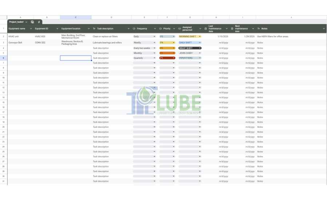Click 'Lubricate bearings and rollers' cell
The height and width of the screenshot is (200, 327).
112,43
